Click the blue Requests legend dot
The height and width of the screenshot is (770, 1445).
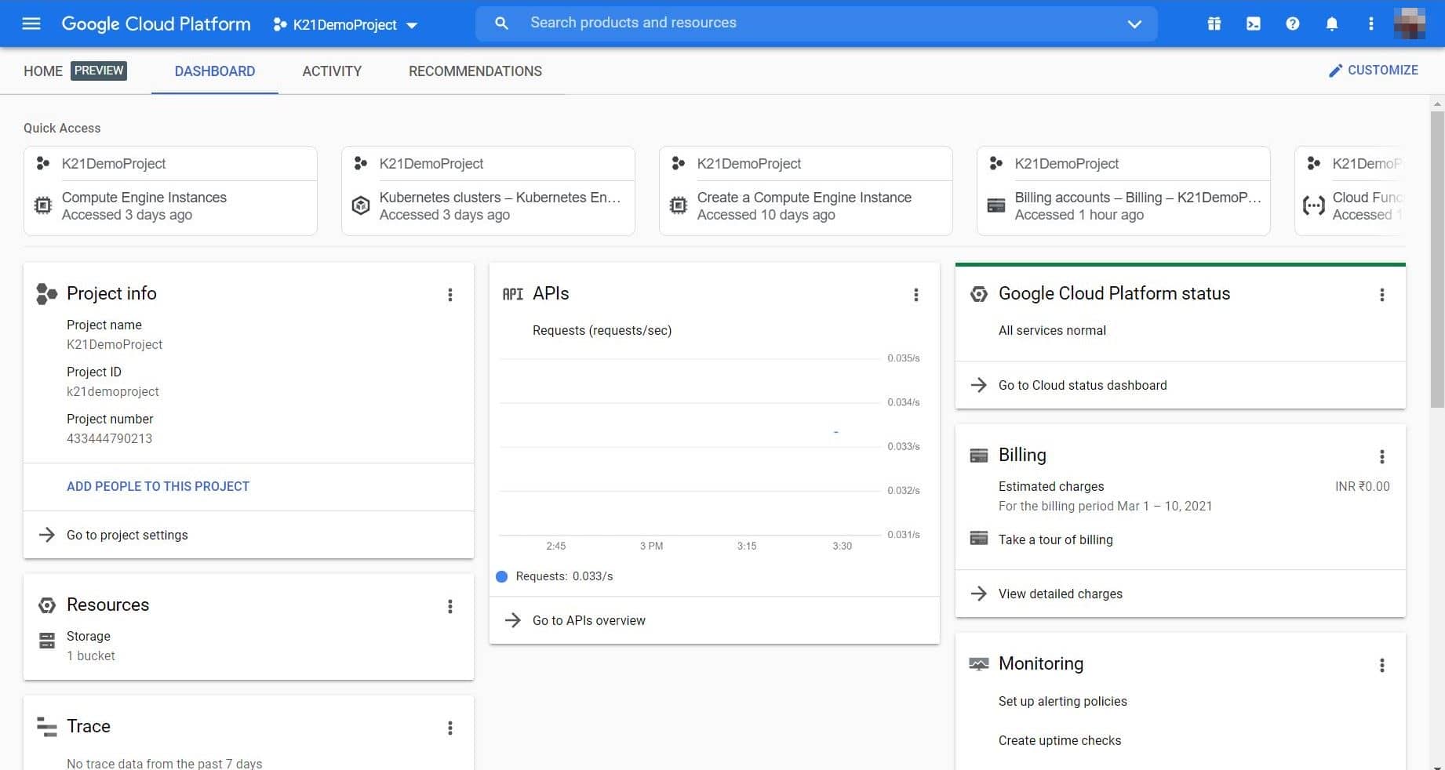click(502, 576)
